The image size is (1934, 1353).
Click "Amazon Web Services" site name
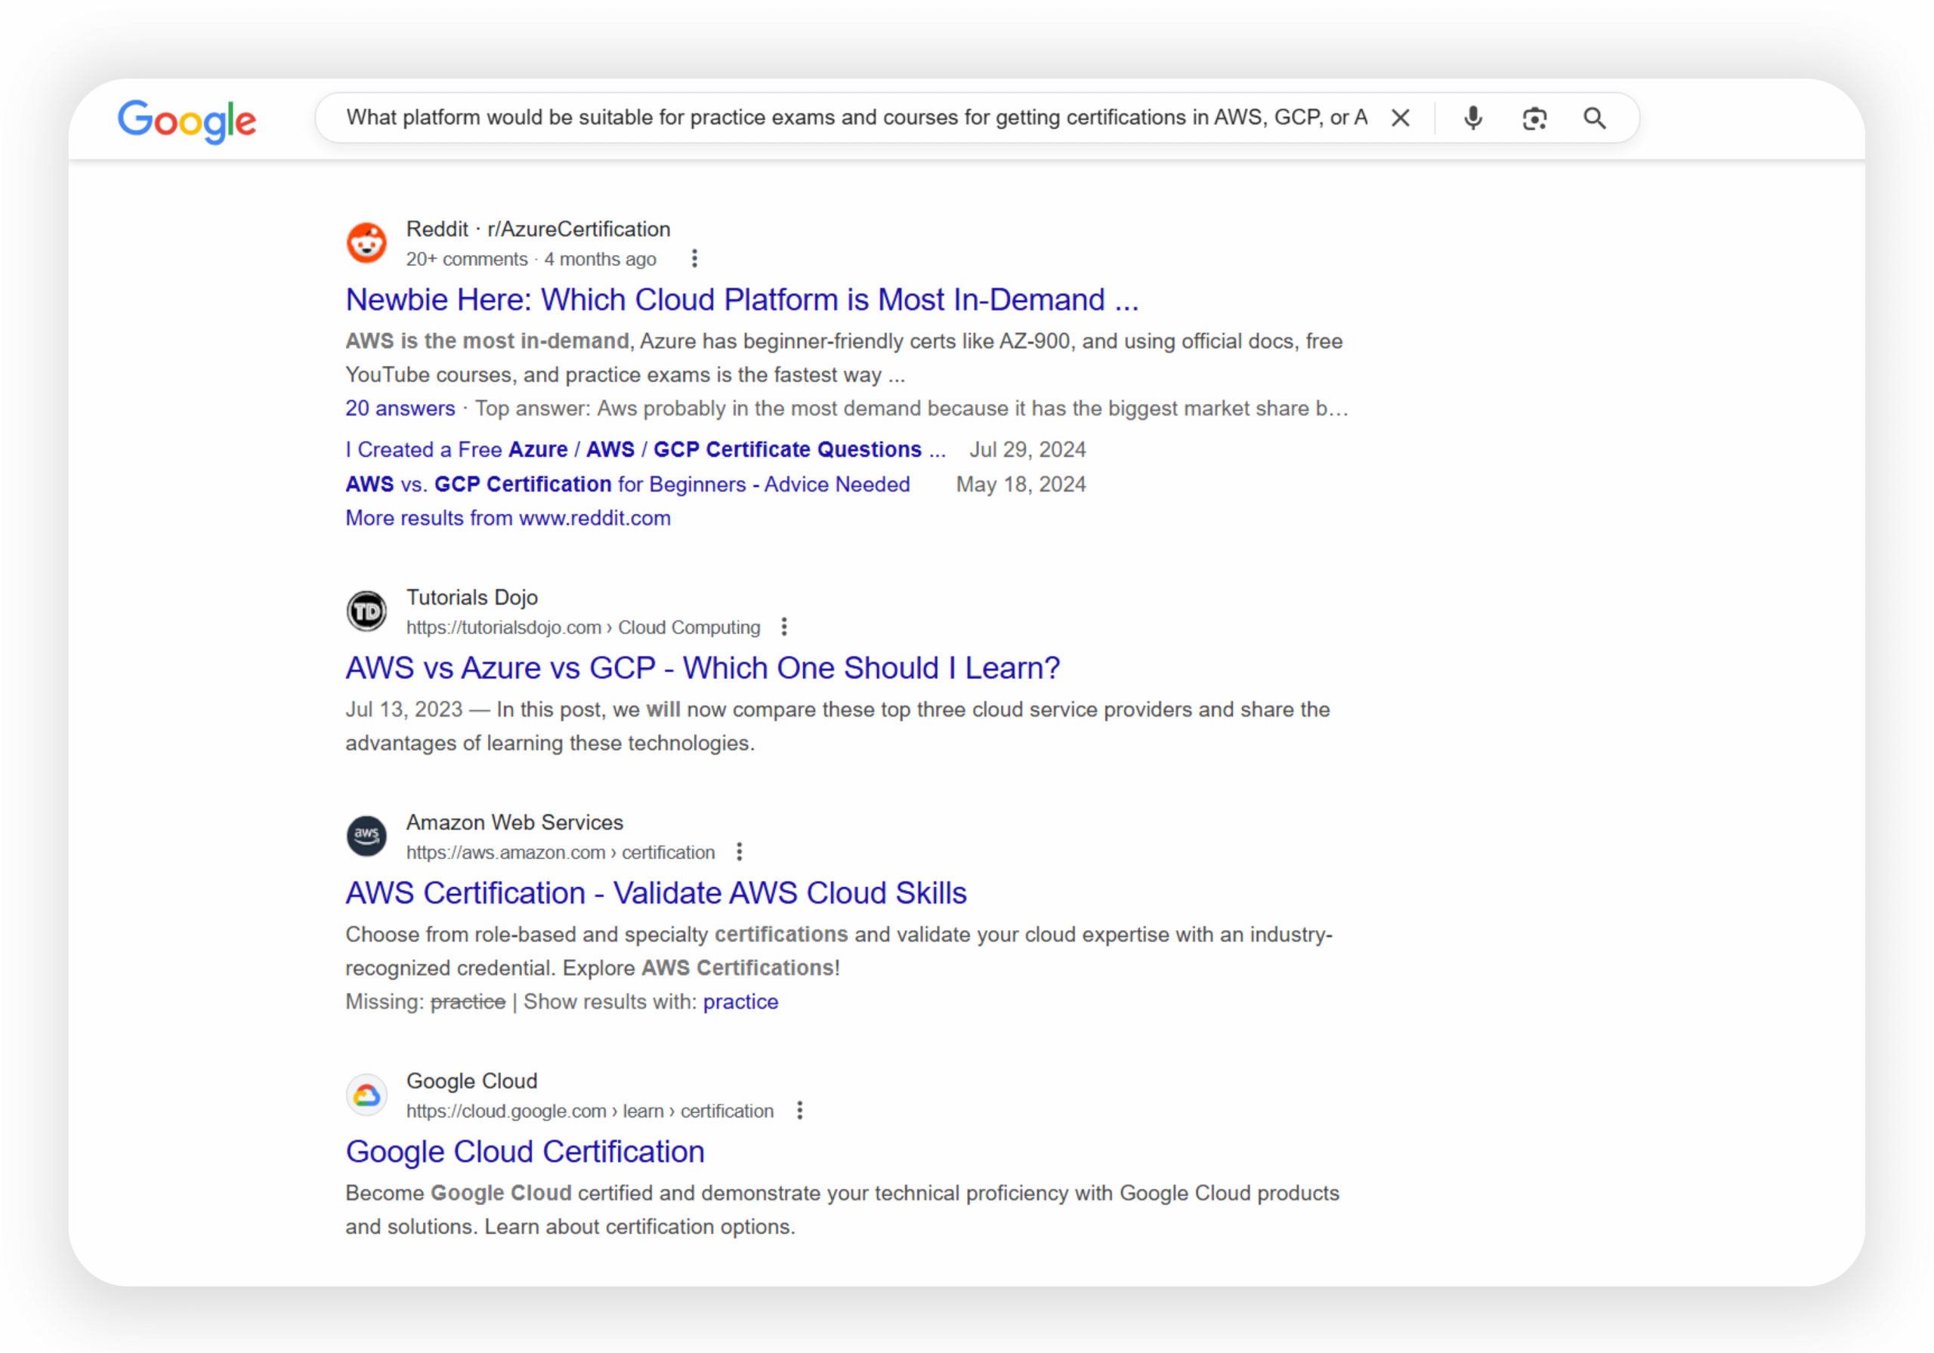tap(514, 822)
